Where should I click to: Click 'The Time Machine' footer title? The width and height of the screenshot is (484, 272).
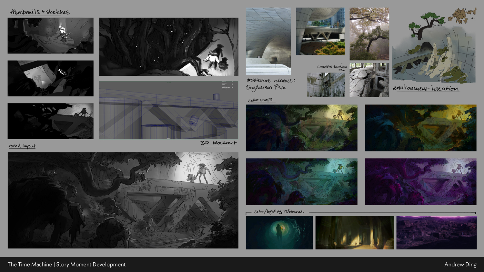[x=30, y=264]
